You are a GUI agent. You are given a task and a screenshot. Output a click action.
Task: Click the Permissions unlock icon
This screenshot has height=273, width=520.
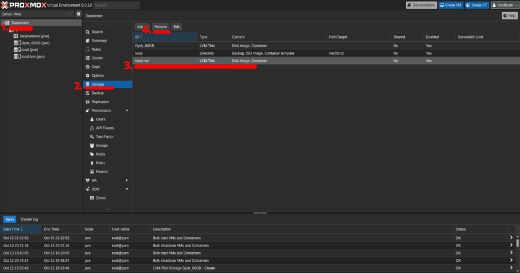[x=87, y=111]
